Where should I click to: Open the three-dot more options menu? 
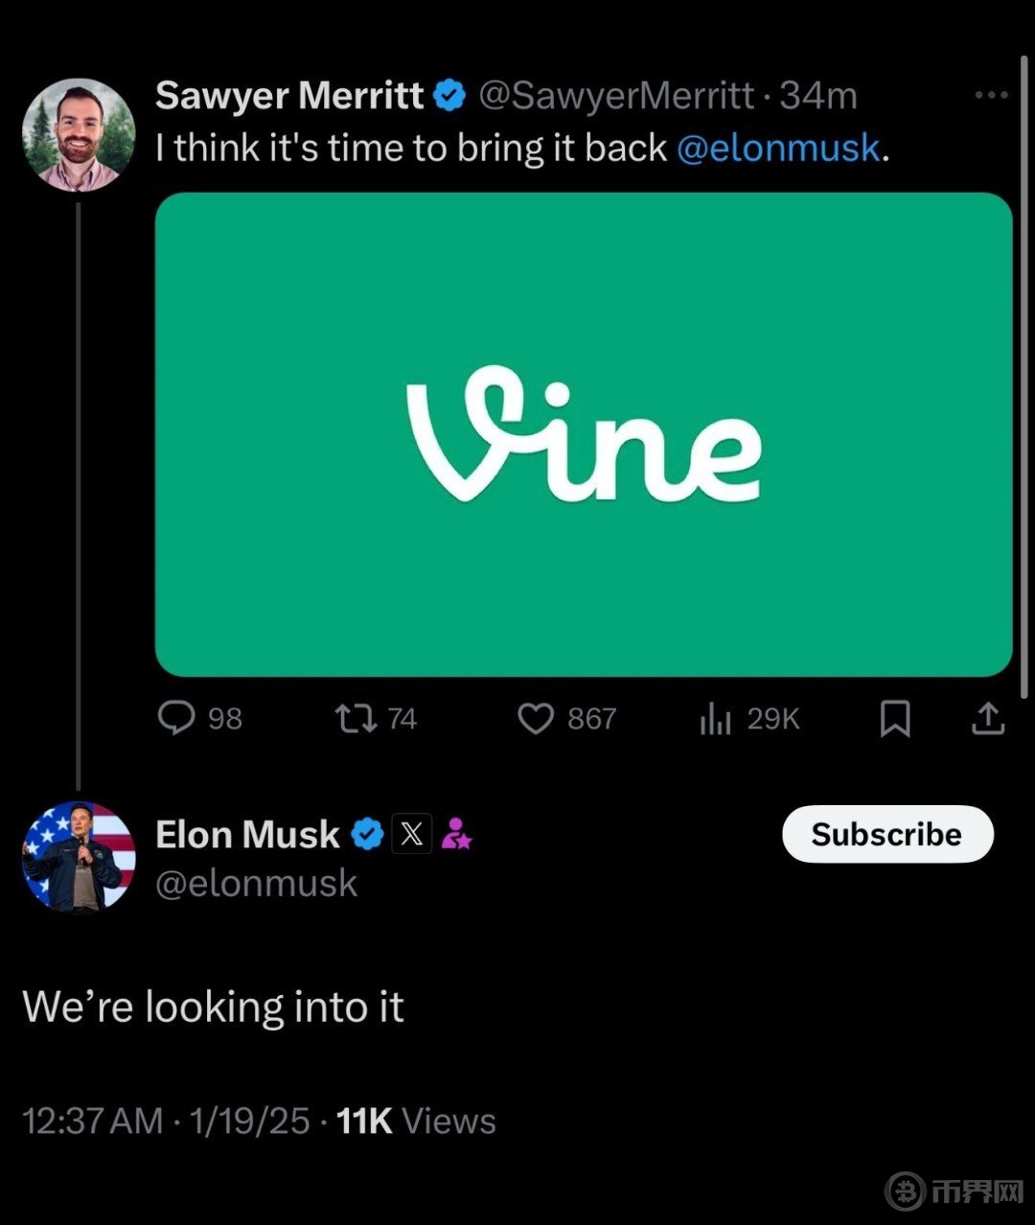coord(991,95)
